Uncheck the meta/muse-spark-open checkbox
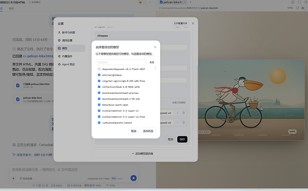 tap(99, 104)
